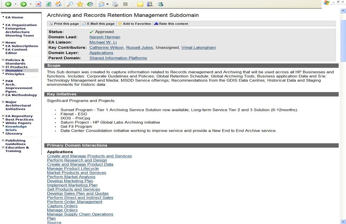
Task: Open PAR sidebar item
Action: pyautogui.click(x=9, y=81)
